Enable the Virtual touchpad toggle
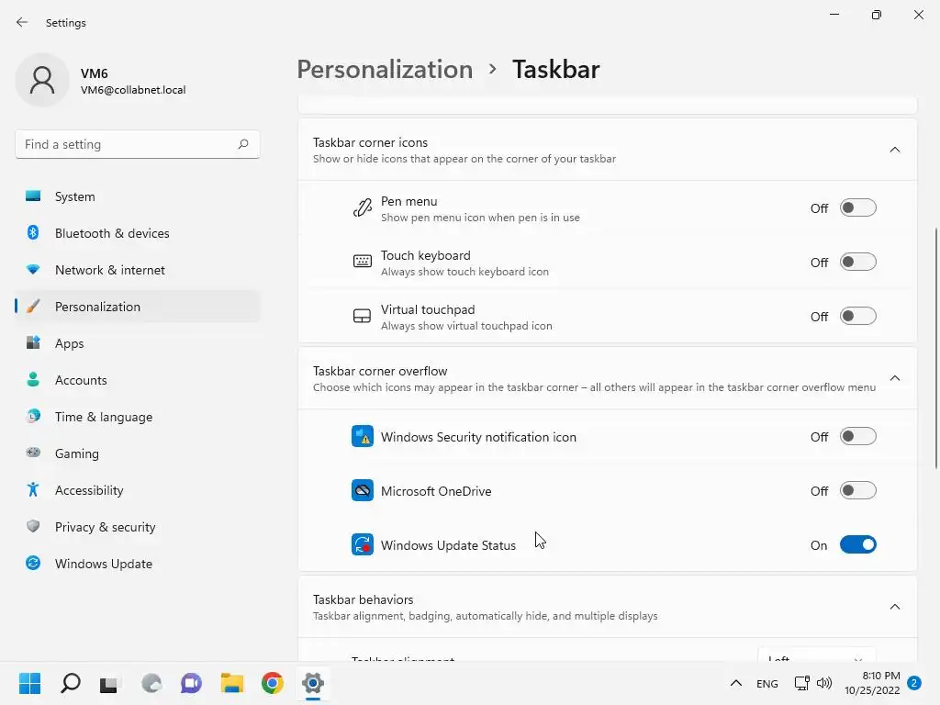 [x=858, y=316]
